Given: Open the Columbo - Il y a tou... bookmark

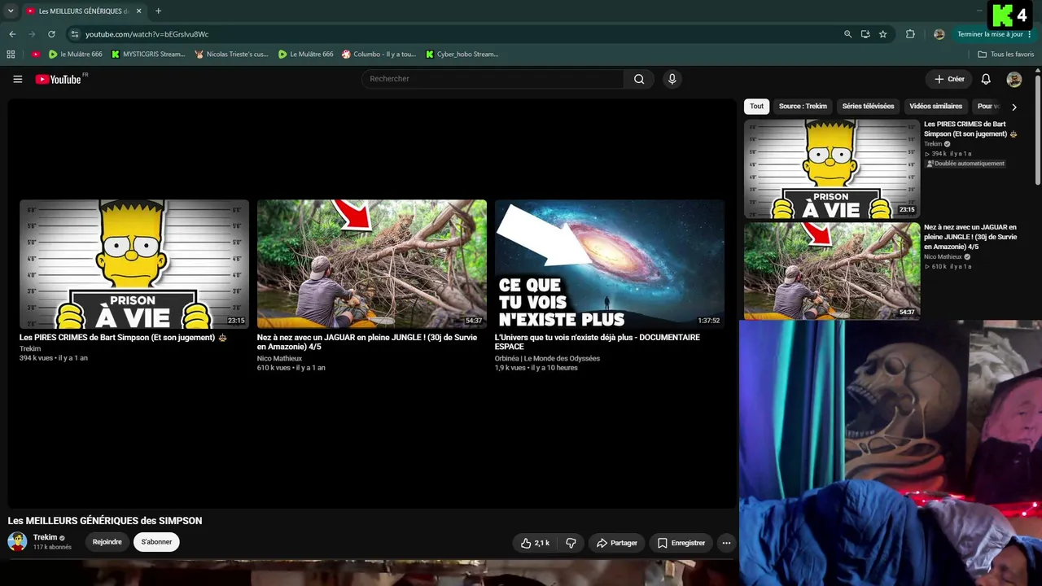Looking at the screenshot, I should pos(379,55).
